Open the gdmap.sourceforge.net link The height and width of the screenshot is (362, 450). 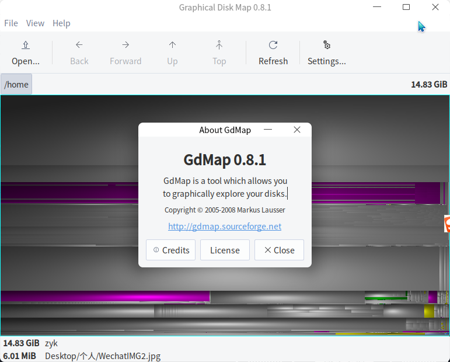(225, 227)
